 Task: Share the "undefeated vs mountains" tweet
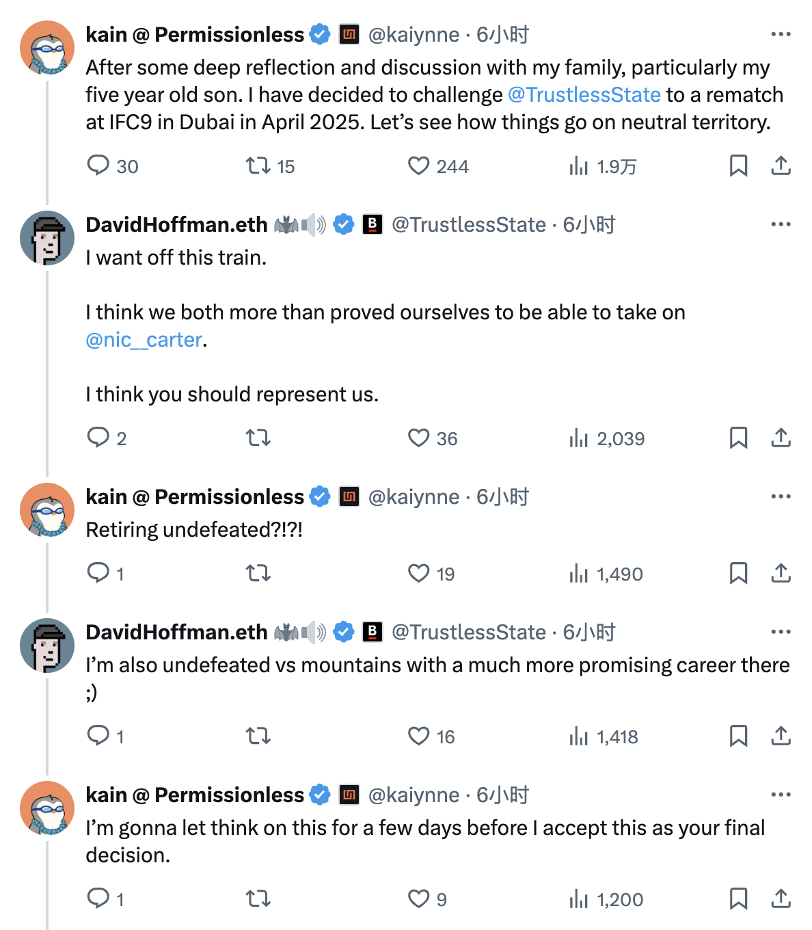tap(781, 736)
